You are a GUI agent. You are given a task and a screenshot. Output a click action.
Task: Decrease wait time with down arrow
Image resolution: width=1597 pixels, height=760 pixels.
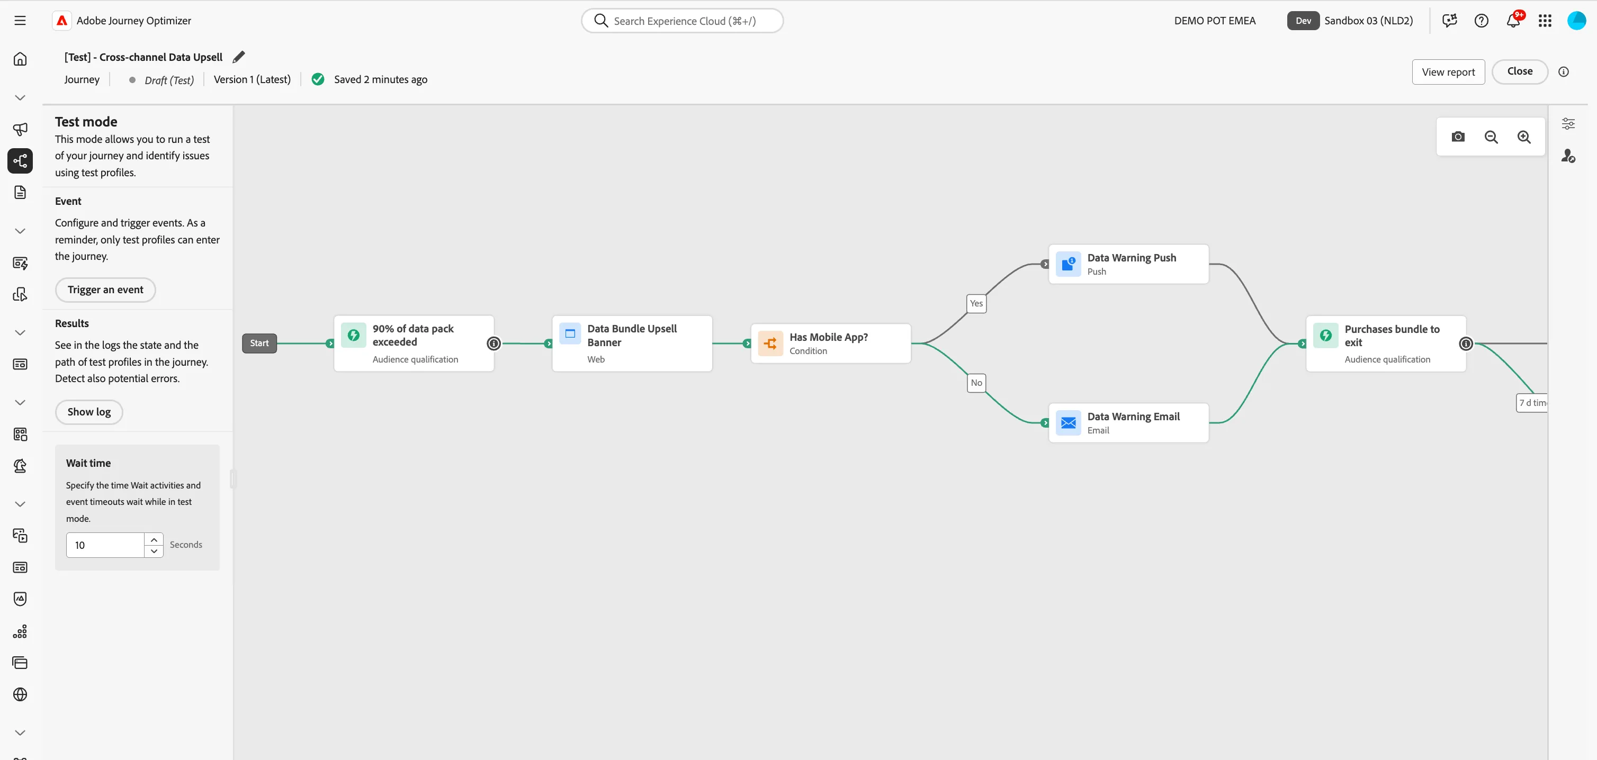coord(154,551)
